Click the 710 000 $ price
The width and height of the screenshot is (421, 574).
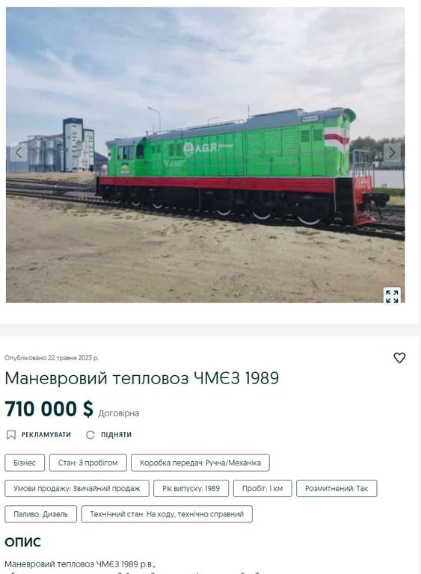pos(49,409)
